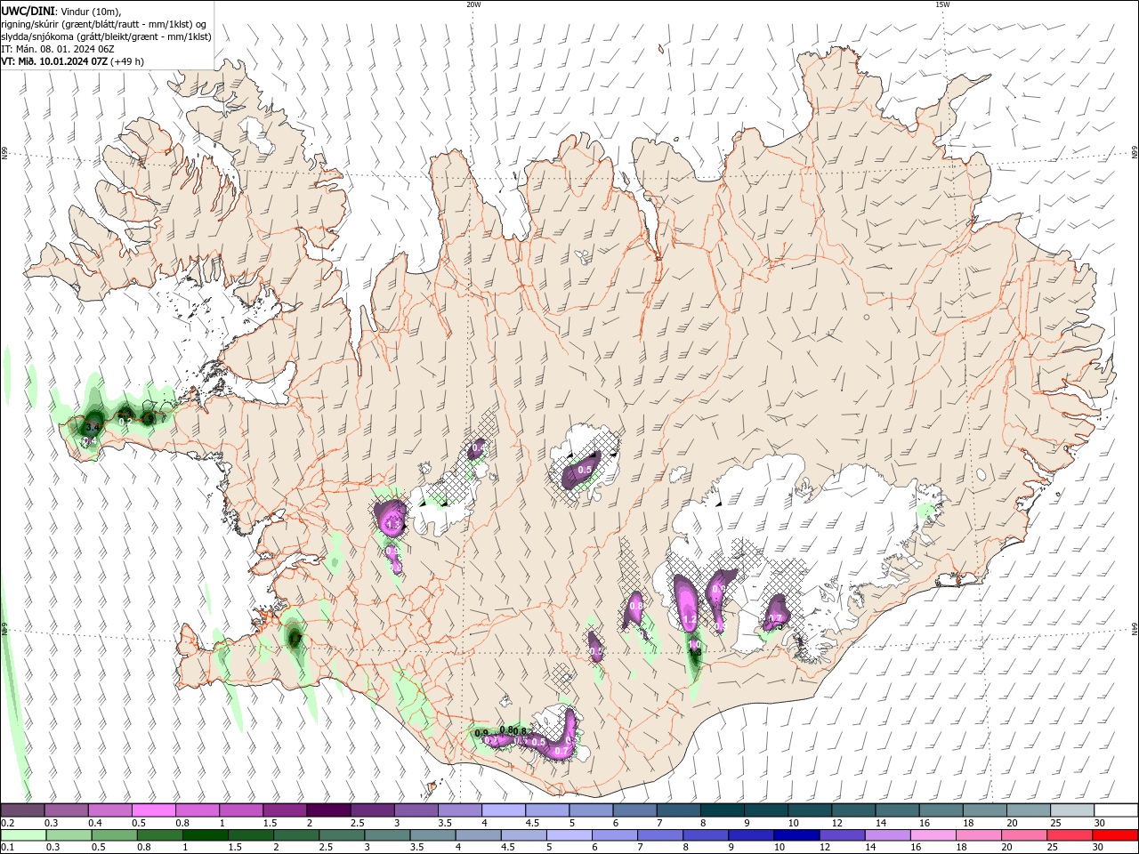
Task: Click the '0.2' label under the upper legend row
Action: pos(7,823)
